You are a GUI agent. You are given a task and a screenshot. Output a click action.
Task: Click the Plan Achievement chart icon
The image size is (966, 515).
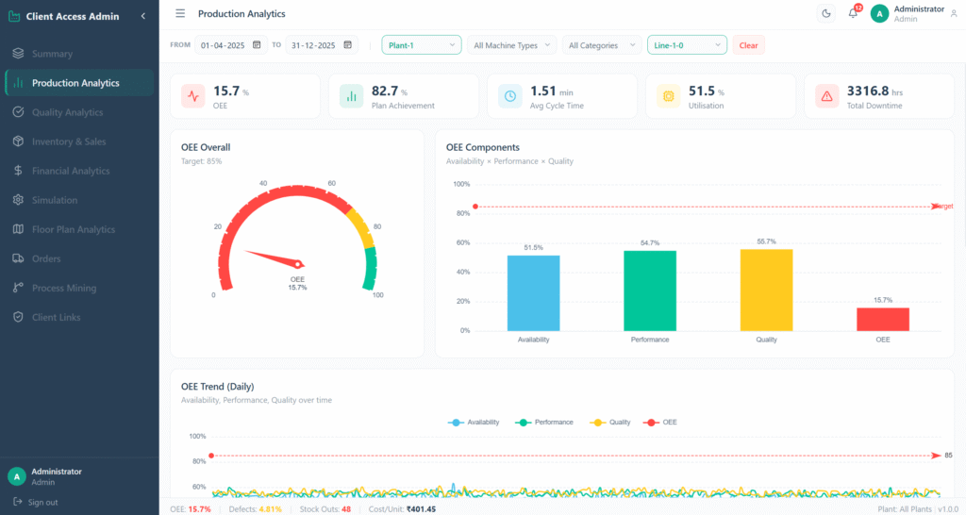tap(351, 96)
